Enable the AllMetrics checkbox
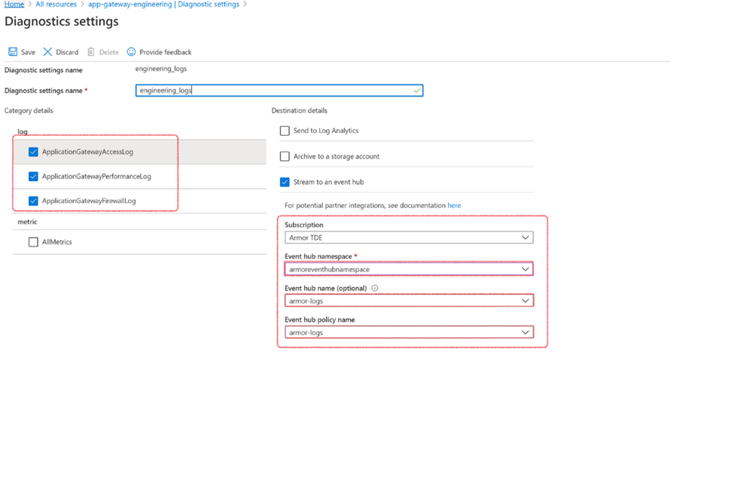This screenshot has width=737, height=482. pos(33,243)
